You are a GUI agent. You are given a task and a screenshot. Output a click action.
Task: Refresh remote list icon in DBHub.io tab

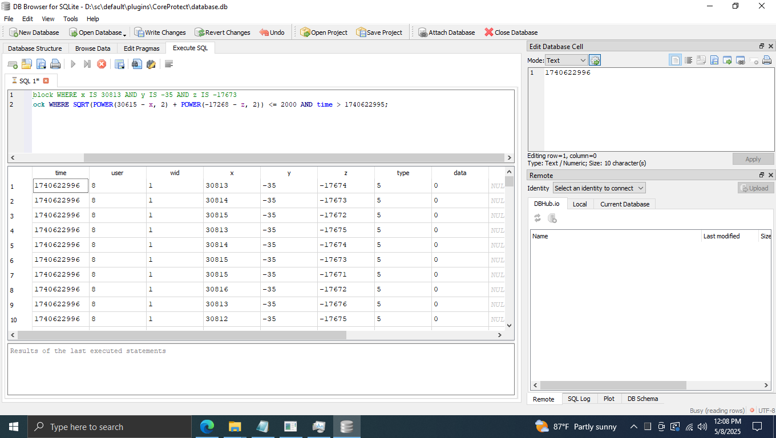click(537, 218)
